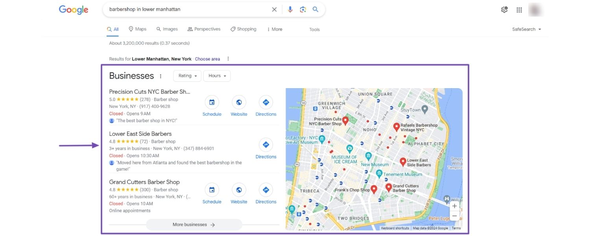590x236 pixels.
Task: Expand the Hours filter dropdown
Action: [x=217, y=76]
